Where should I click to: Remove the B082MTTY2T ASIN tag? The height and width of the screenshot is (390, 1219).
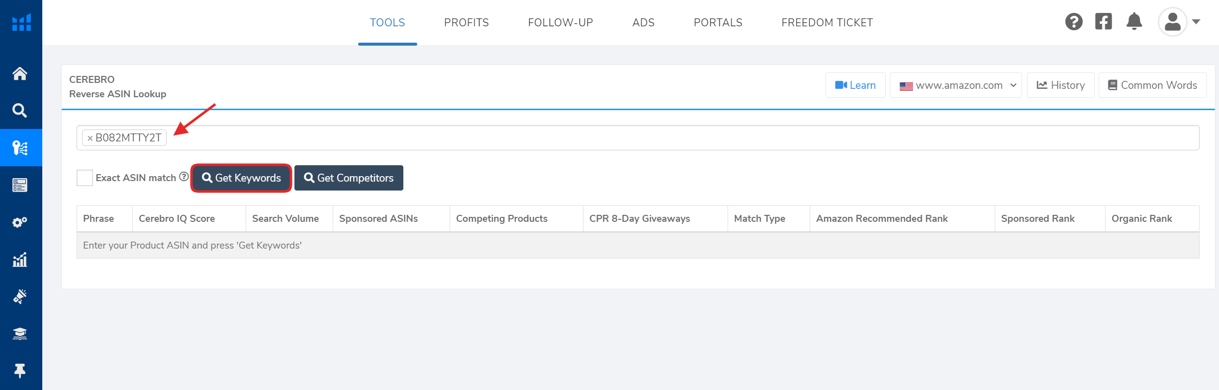(x=90, y=138)
